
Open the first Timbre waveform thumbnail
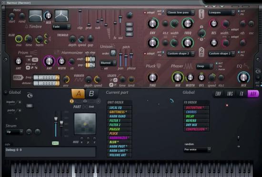(35, 16)
